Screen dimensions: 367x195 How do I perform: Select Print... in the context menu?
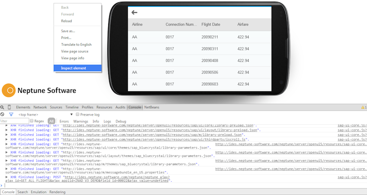[78, 38]
